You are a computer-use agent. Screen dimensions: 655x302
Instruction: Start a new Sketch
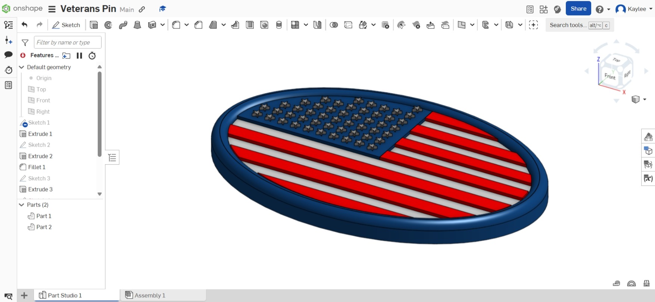pos(66,25)
